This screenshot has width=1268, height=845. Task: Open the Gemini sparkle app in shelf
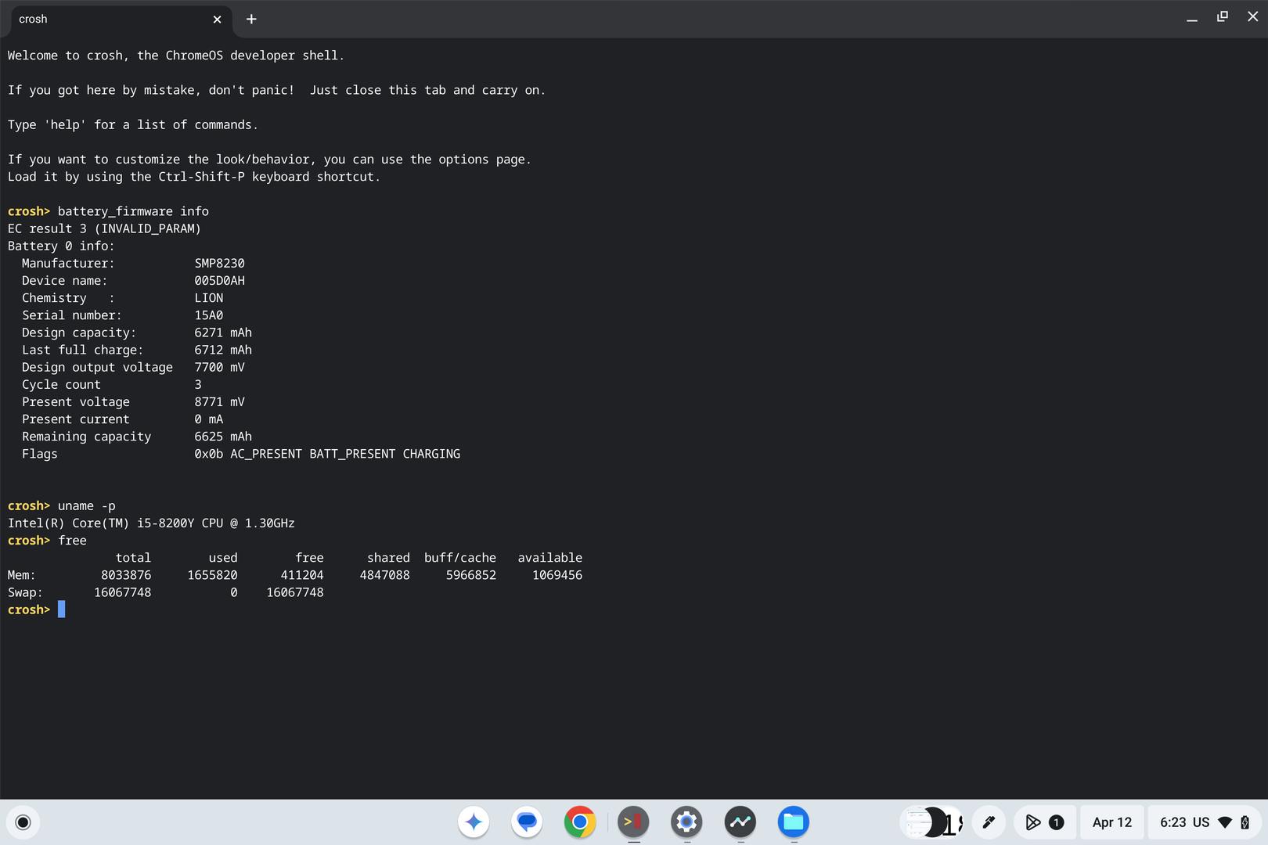tap(474, 822)
